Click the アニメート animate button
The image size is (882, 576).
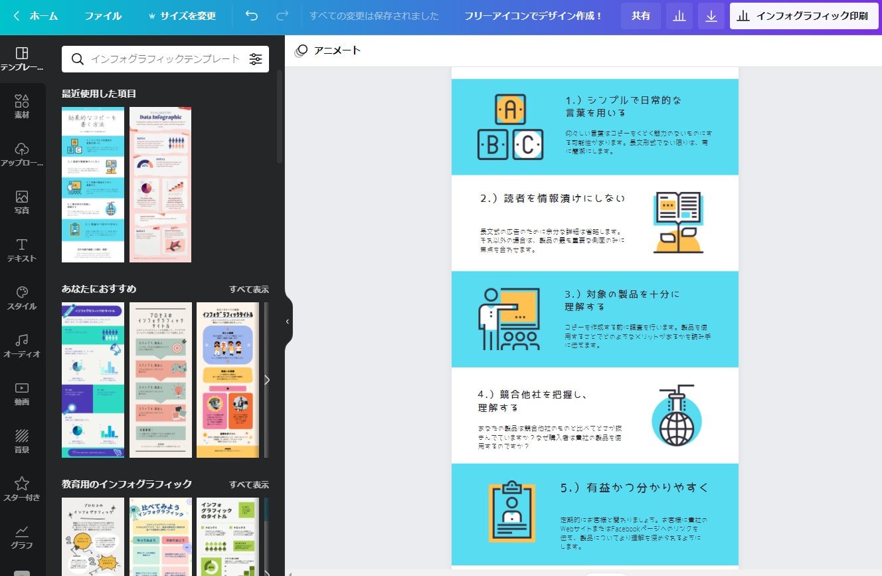[328, 50]
